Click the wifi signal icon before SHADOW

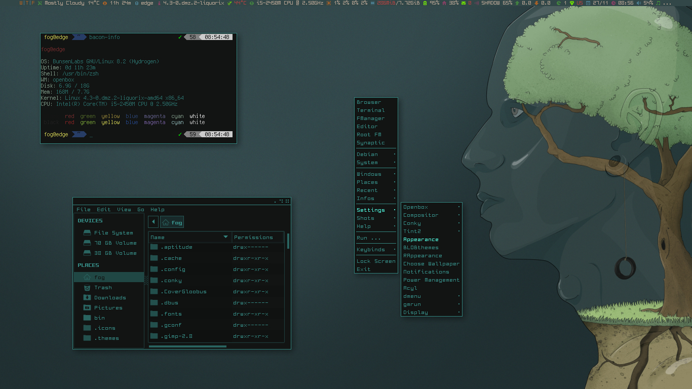tap(477, 3)
